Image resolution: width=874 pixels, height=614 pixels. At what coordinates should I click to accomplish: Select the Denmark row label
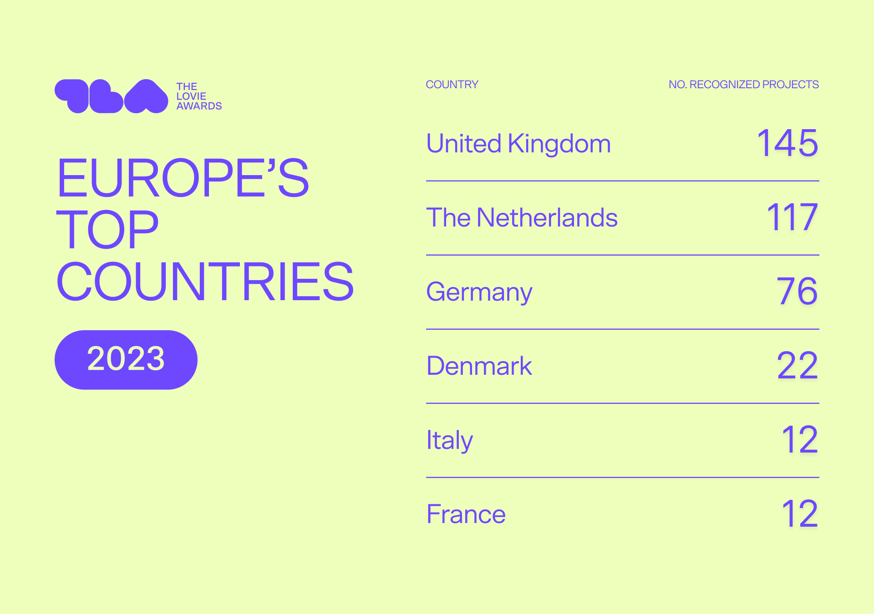click(479, 366)
